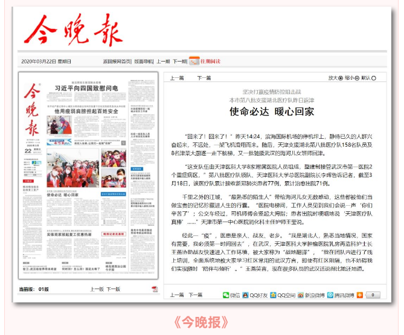Click the date text 2020年03月22日 星期日
This screenshot has width=404, height=335.
46,62
